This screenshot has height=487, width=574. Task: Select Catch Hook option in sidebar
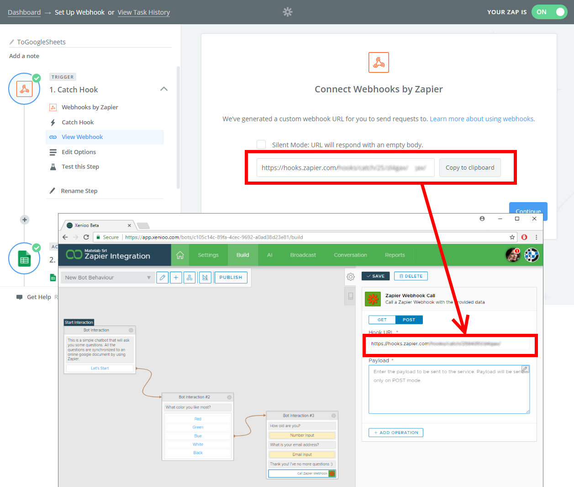pyautogui.click(x=78, y=123)
